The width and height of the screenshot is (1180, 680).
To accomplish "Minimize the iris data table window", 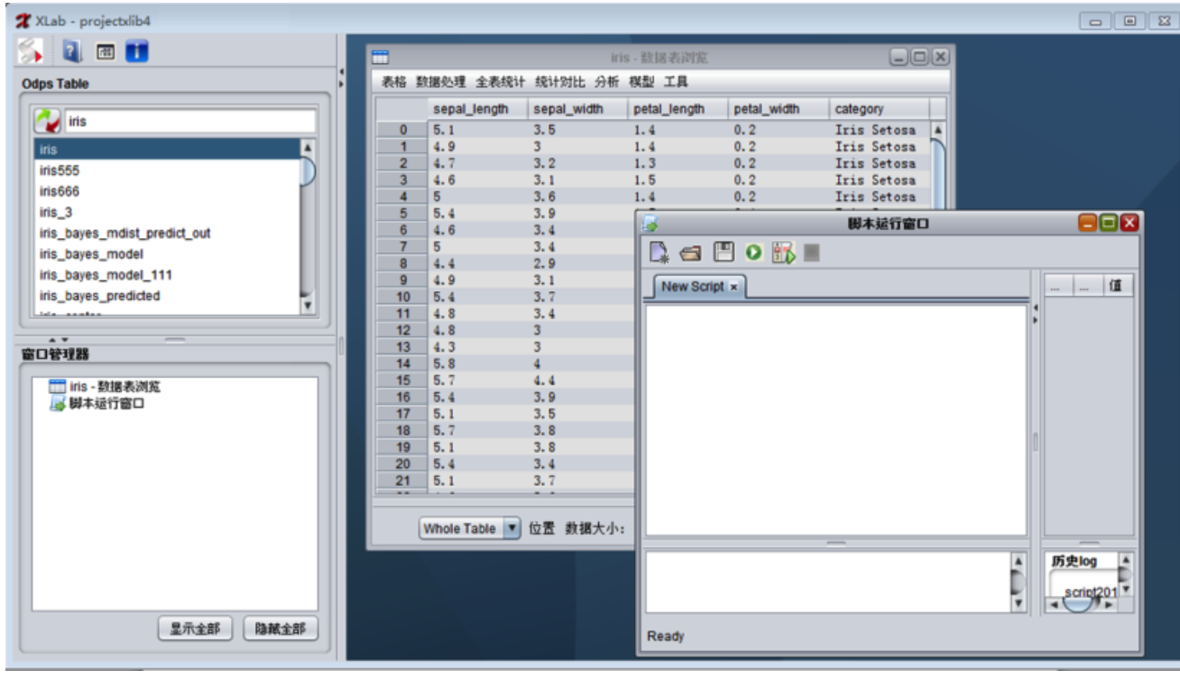I will click(899, 57).
